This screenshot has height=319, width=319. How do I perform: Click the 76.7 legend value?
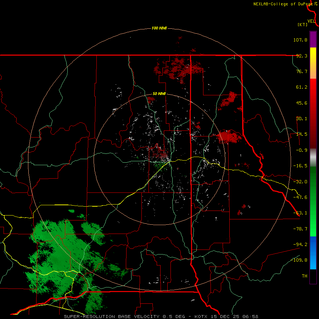(x=302, y=71)
